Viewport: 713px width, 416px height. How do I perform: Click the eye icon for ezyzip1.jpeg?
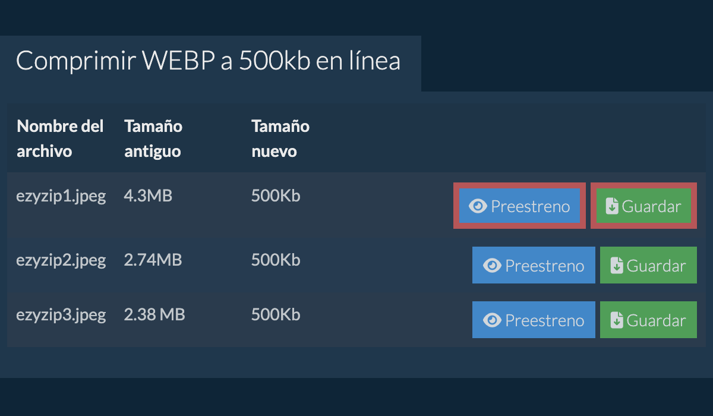pos(478,206)
